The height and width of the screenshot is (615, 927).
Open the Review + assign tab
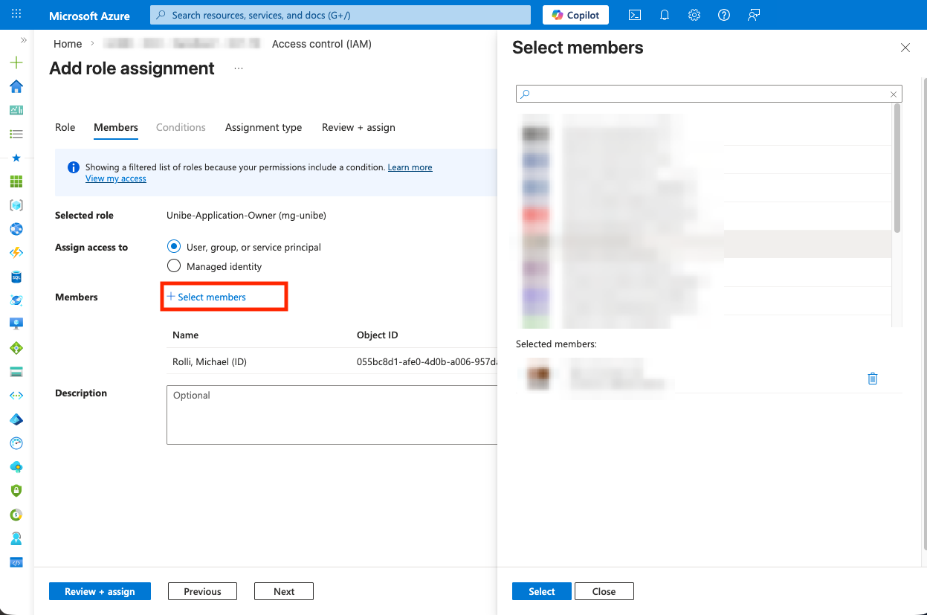358,127
